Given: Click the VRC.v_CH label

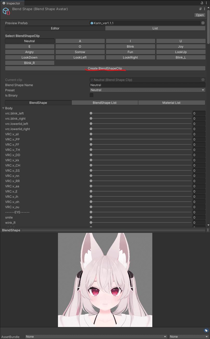Looking at the screenshot, I should (13, 165).
